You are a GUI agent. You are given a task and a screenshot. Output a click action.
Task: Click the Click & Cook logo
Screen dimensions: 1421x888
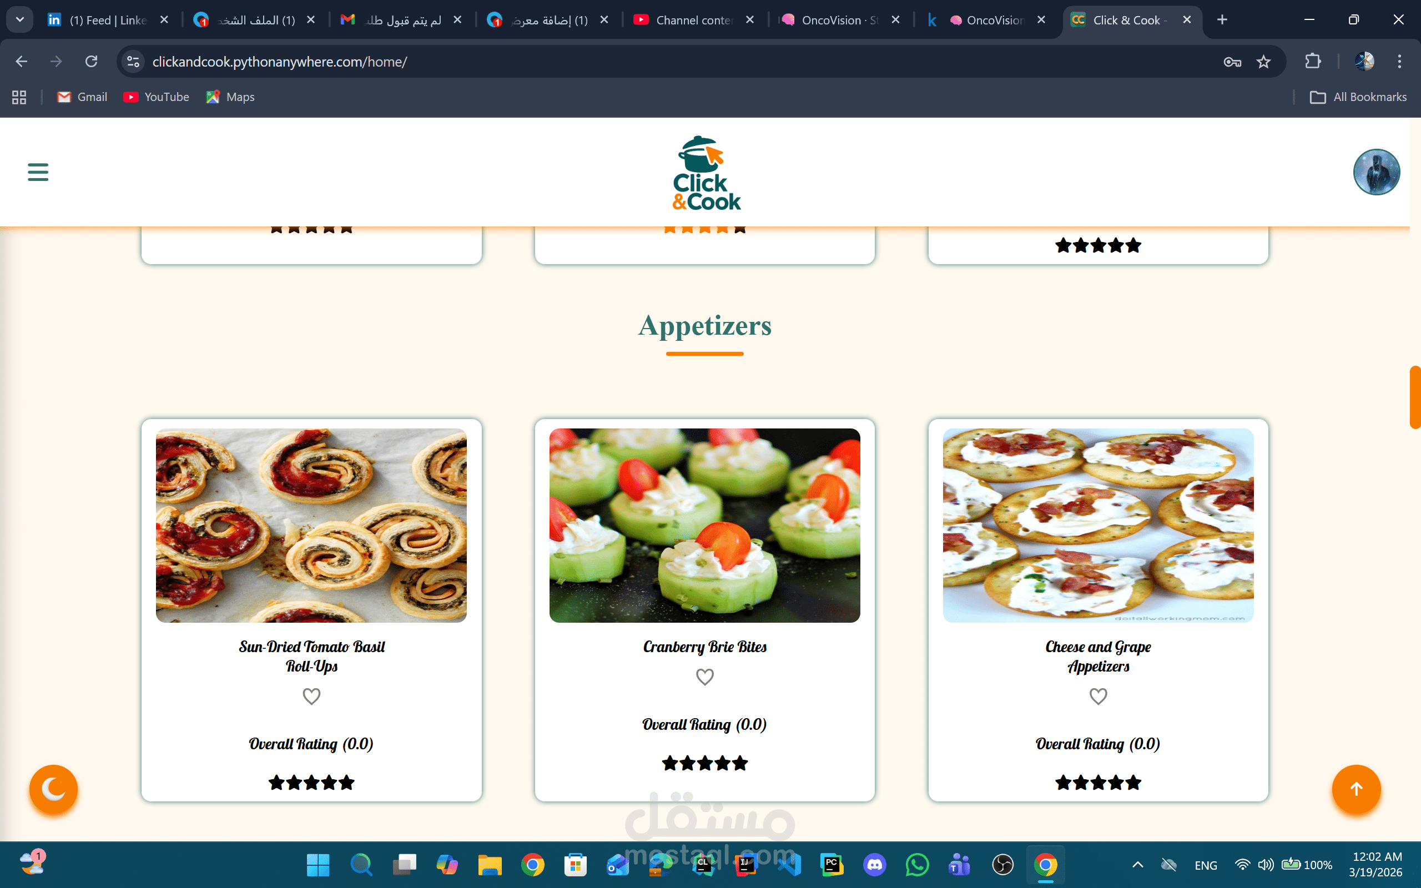(705, 173)
